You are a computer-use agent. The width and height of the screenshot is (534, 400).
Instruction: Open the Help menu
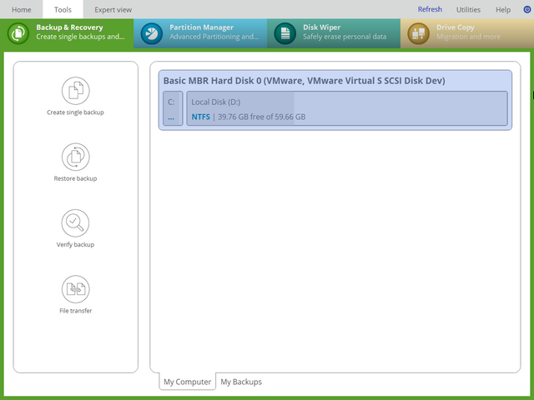pos(503,10)
